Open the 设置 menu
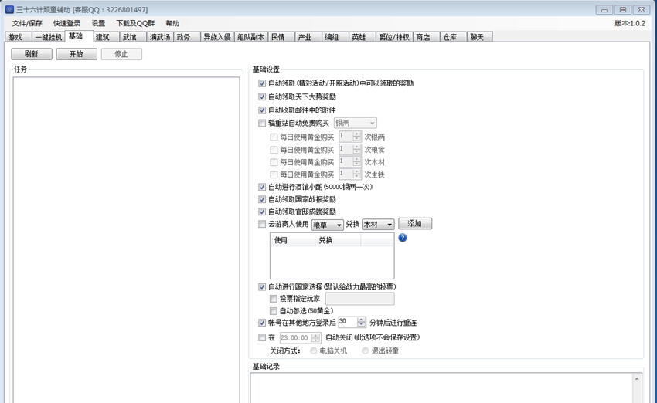Image resolution: width=657 pixels, height=403 pixels. pos(98,23)
